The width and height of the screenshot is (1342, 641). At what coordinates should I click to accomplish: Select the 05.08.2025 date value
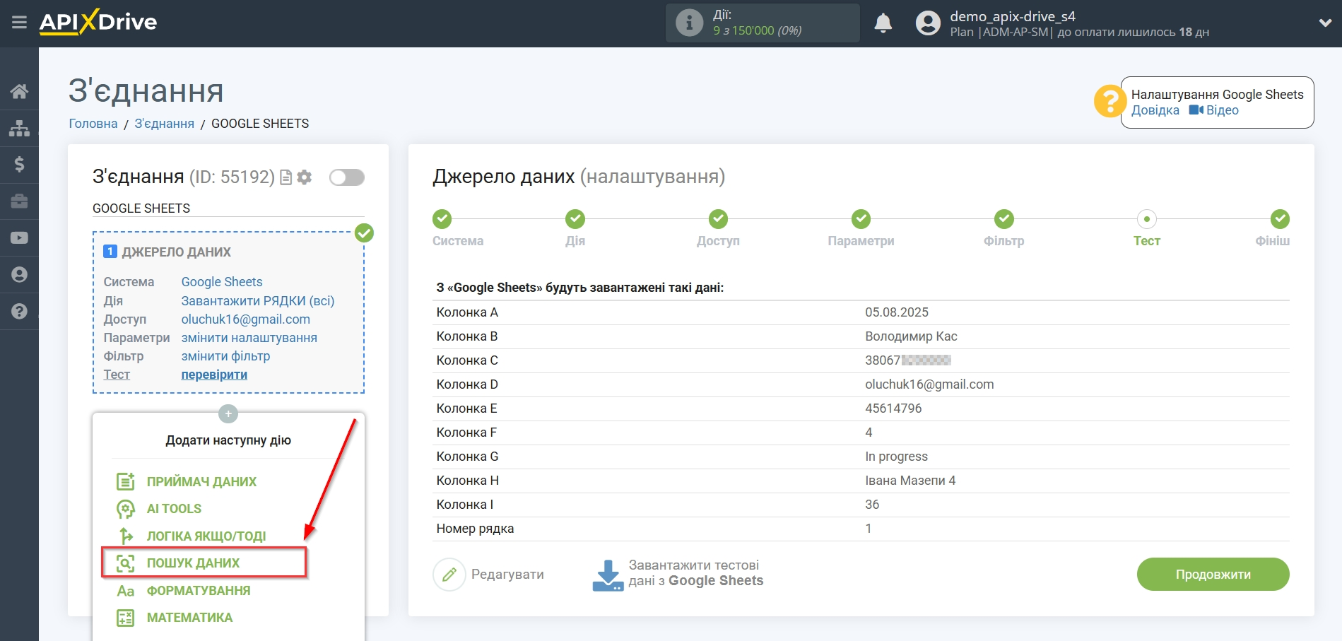click(x=897, y=312)
